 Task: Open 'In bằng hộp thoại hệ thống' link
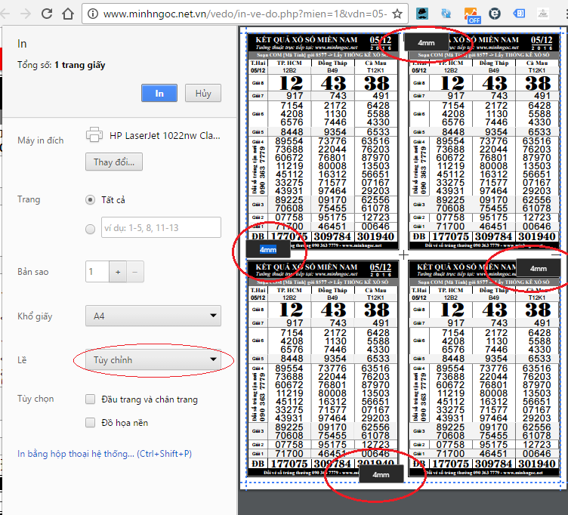click(x=104, y=454)
